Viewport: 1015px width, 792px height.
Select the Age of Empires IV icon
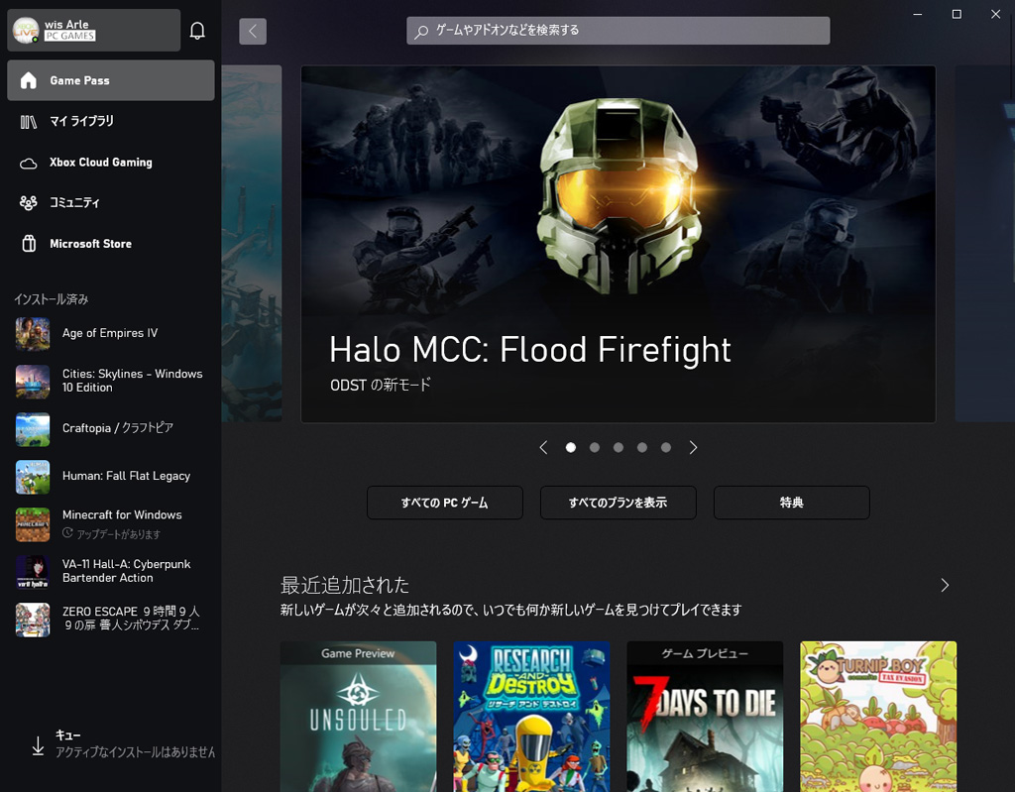click(x=33, y=334)
